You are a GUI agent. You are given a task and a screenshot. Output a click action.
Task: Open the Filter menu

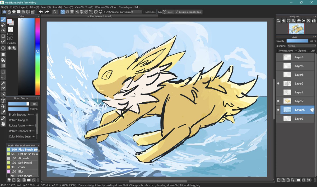point(34,7)
